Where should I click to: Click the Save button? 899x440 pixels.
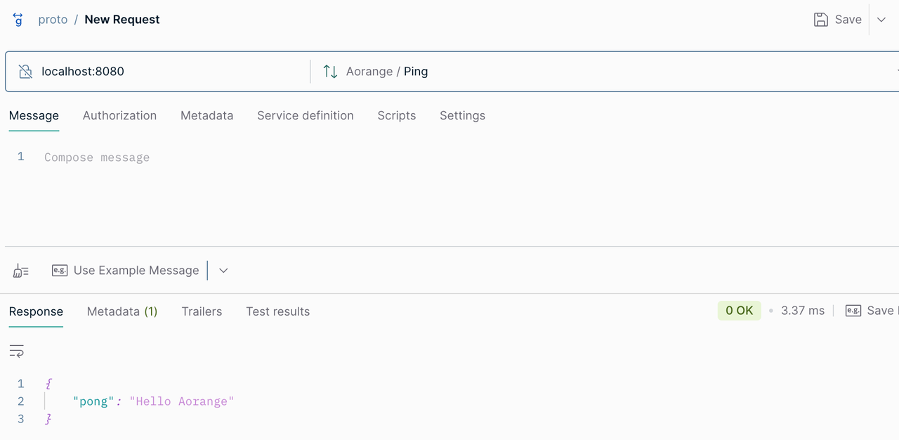click(838, 20)
